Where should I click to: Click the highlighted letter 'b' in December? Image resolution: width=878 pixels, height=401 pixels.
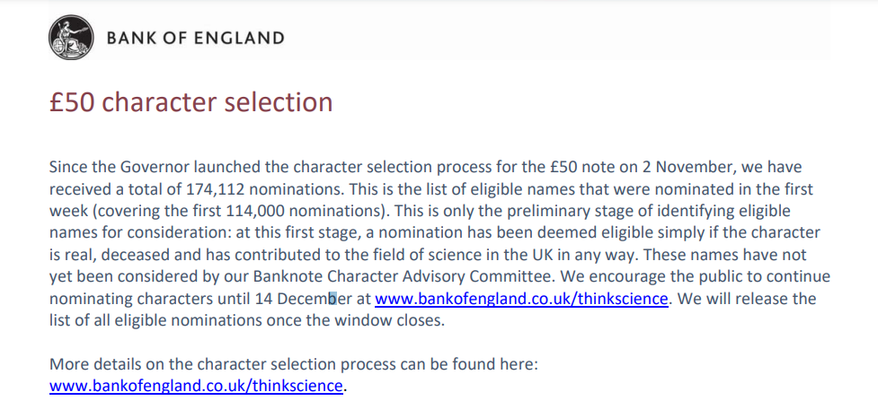(332, 299)
